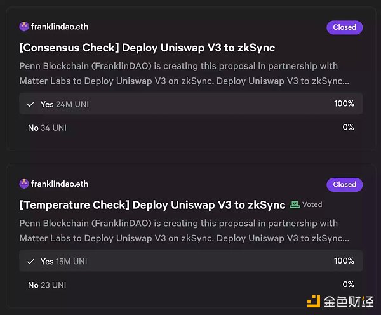Open the Consensus Check proposal title
This screenshot has width=381, height=315.
(147, 48)
